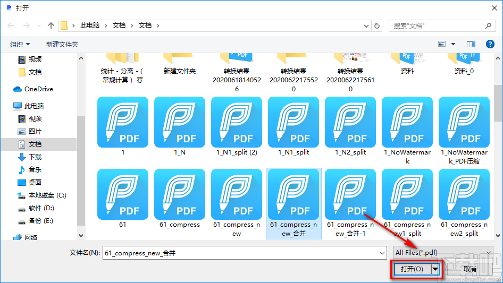Select PDF file 1_NoWatermark

click(x=407, y=131)
